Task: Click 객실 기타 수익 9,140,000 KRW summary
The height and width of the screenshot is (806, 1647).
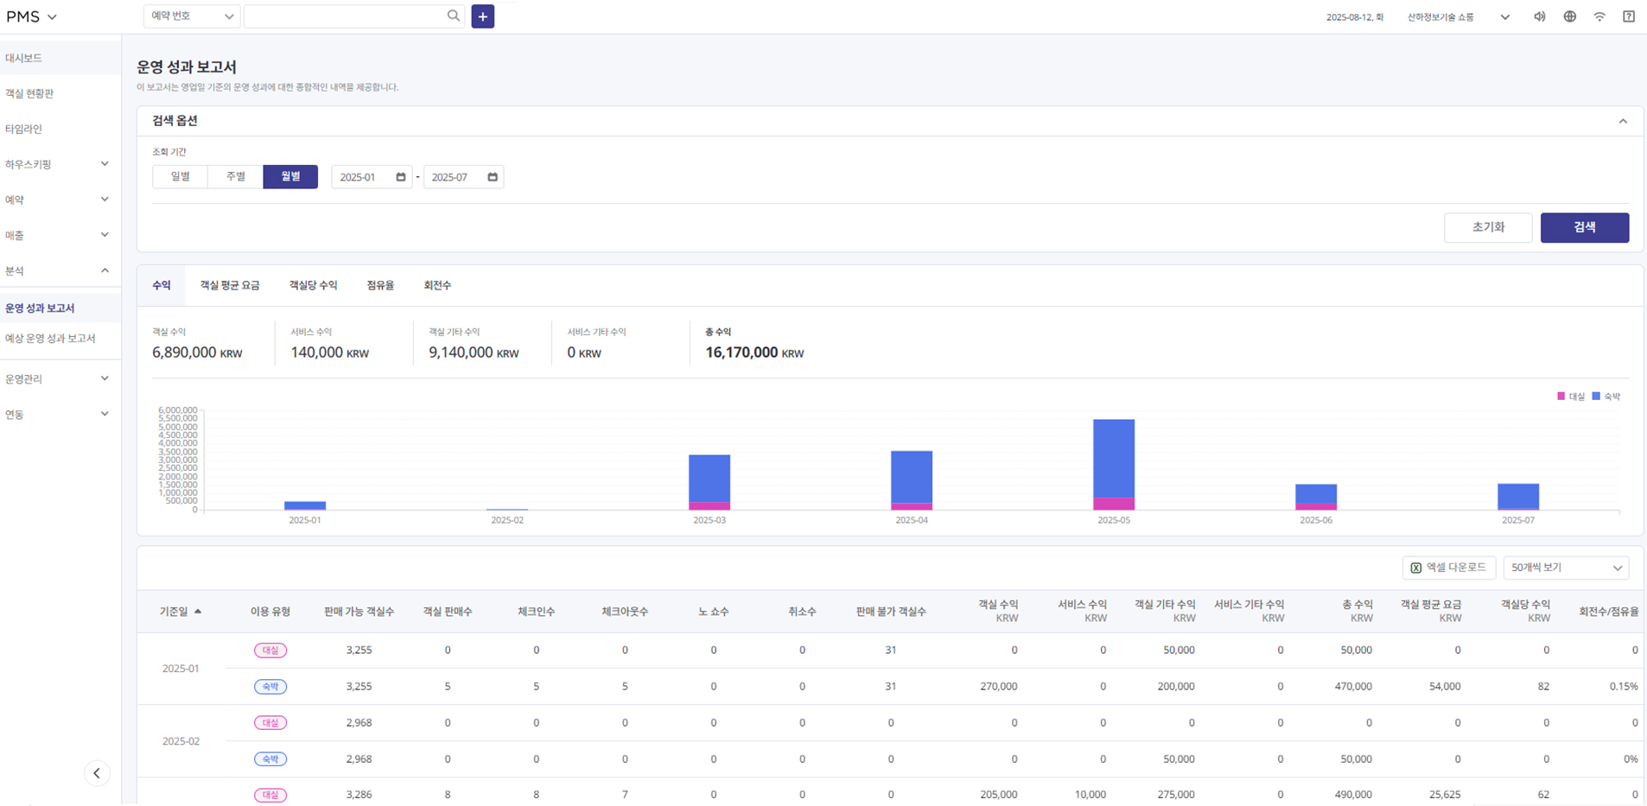Action: [474, 344]
